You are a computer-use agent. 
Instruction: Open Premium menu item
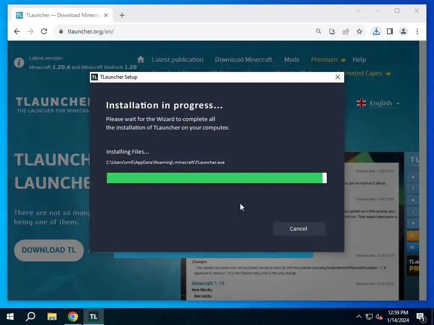coord(328,60)
